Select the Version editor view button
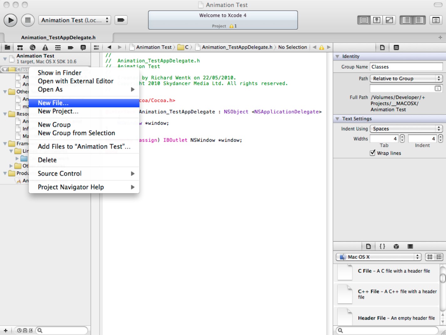This screenshot has height=335, width=446. coord(389,20)
